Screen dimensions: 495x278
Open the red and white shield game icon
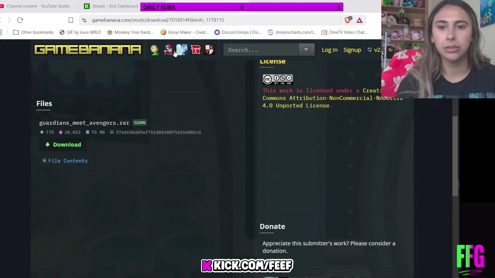[x=209, y=50]
